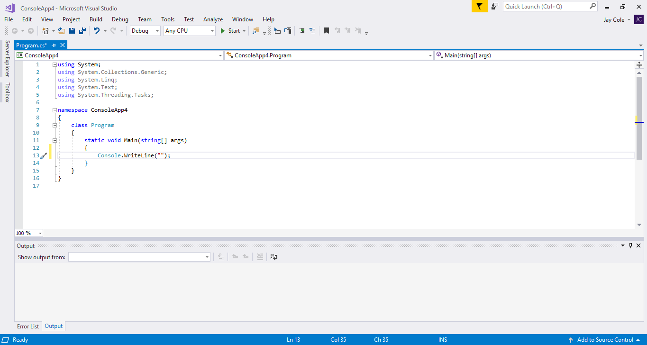Viewport: 647px width, 345px height.
Task: Click the JC account avatar
Action: [639, 19]
